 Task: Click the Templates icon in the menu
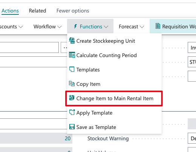click(x=72, y=69)
